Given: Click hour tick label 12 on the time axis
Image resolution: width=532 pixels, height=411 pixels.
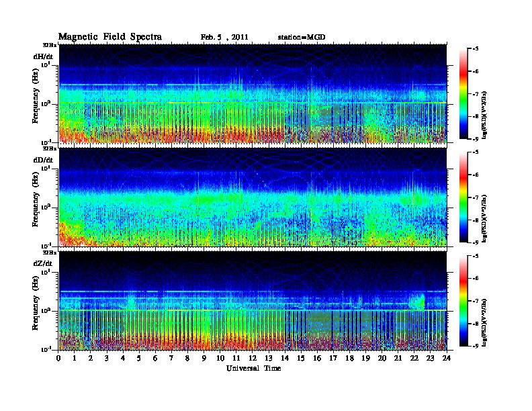Looking at the screenshot, I should click(253, 358).
